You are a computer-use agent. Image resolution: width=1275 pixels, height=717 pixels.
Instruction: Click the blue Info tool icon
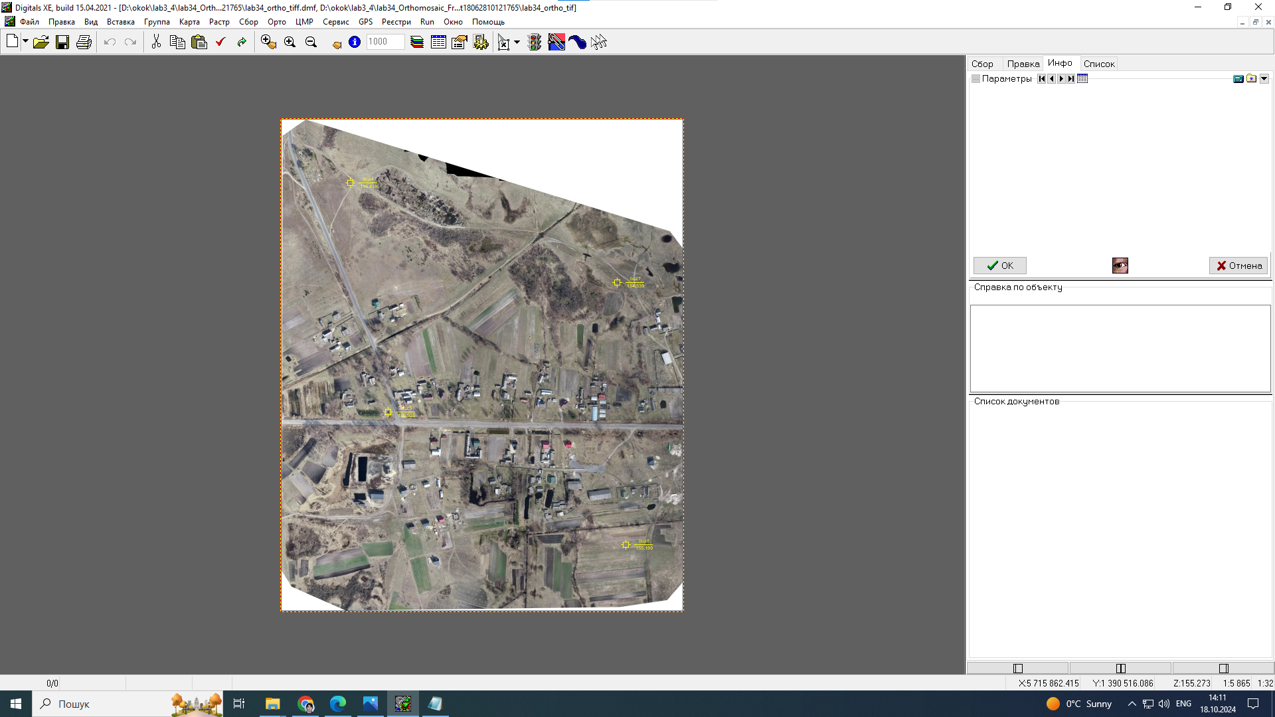(x=355, y=42)
